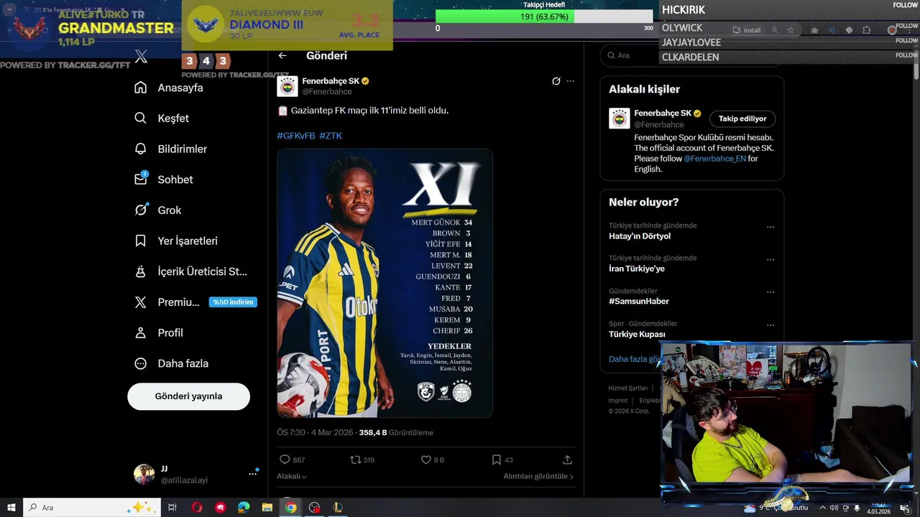Open Premium subscription page

coord(178,302)
